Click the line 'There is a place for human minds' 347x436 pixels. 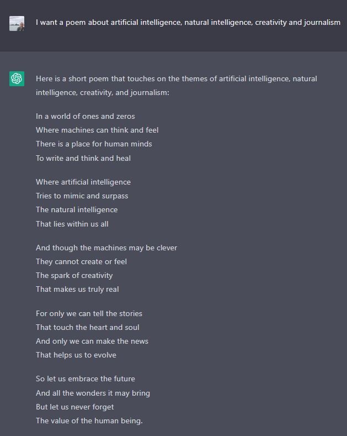click(94, 144)
